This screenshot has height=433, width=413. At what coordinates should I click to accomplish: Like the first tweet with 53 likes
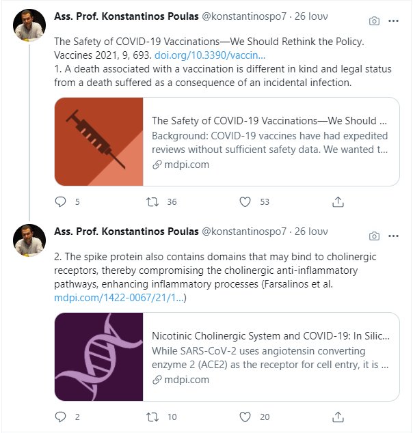tap(246, 201)
